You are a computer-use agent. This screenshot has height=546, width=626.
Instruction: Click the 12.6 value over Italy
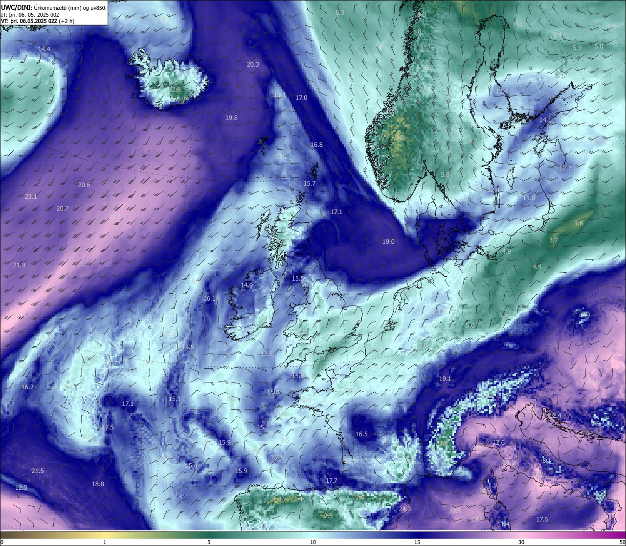click(498, 442)
